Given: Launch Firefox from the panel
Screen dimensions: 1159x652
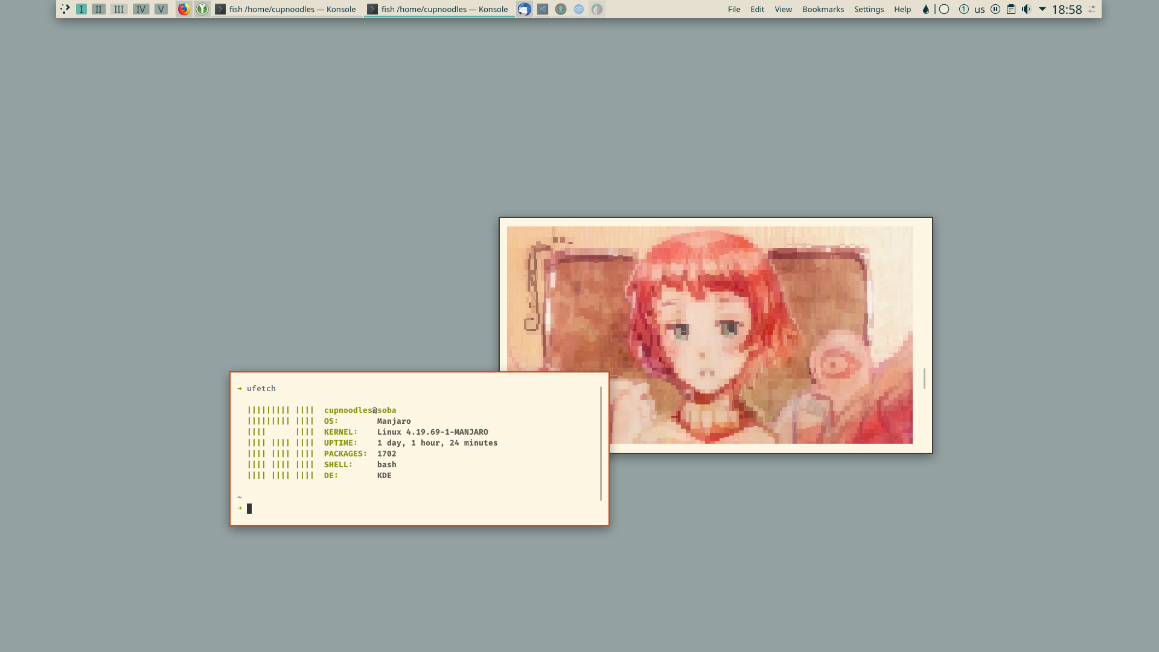Looking at the screenshot, I should coord(184,9).
